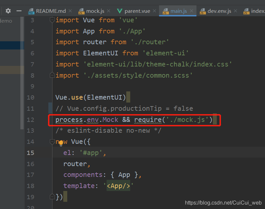Collapse the import block fold marker at line 3
The height and width of the screenshot is (209, 265).
click(52, 20)
